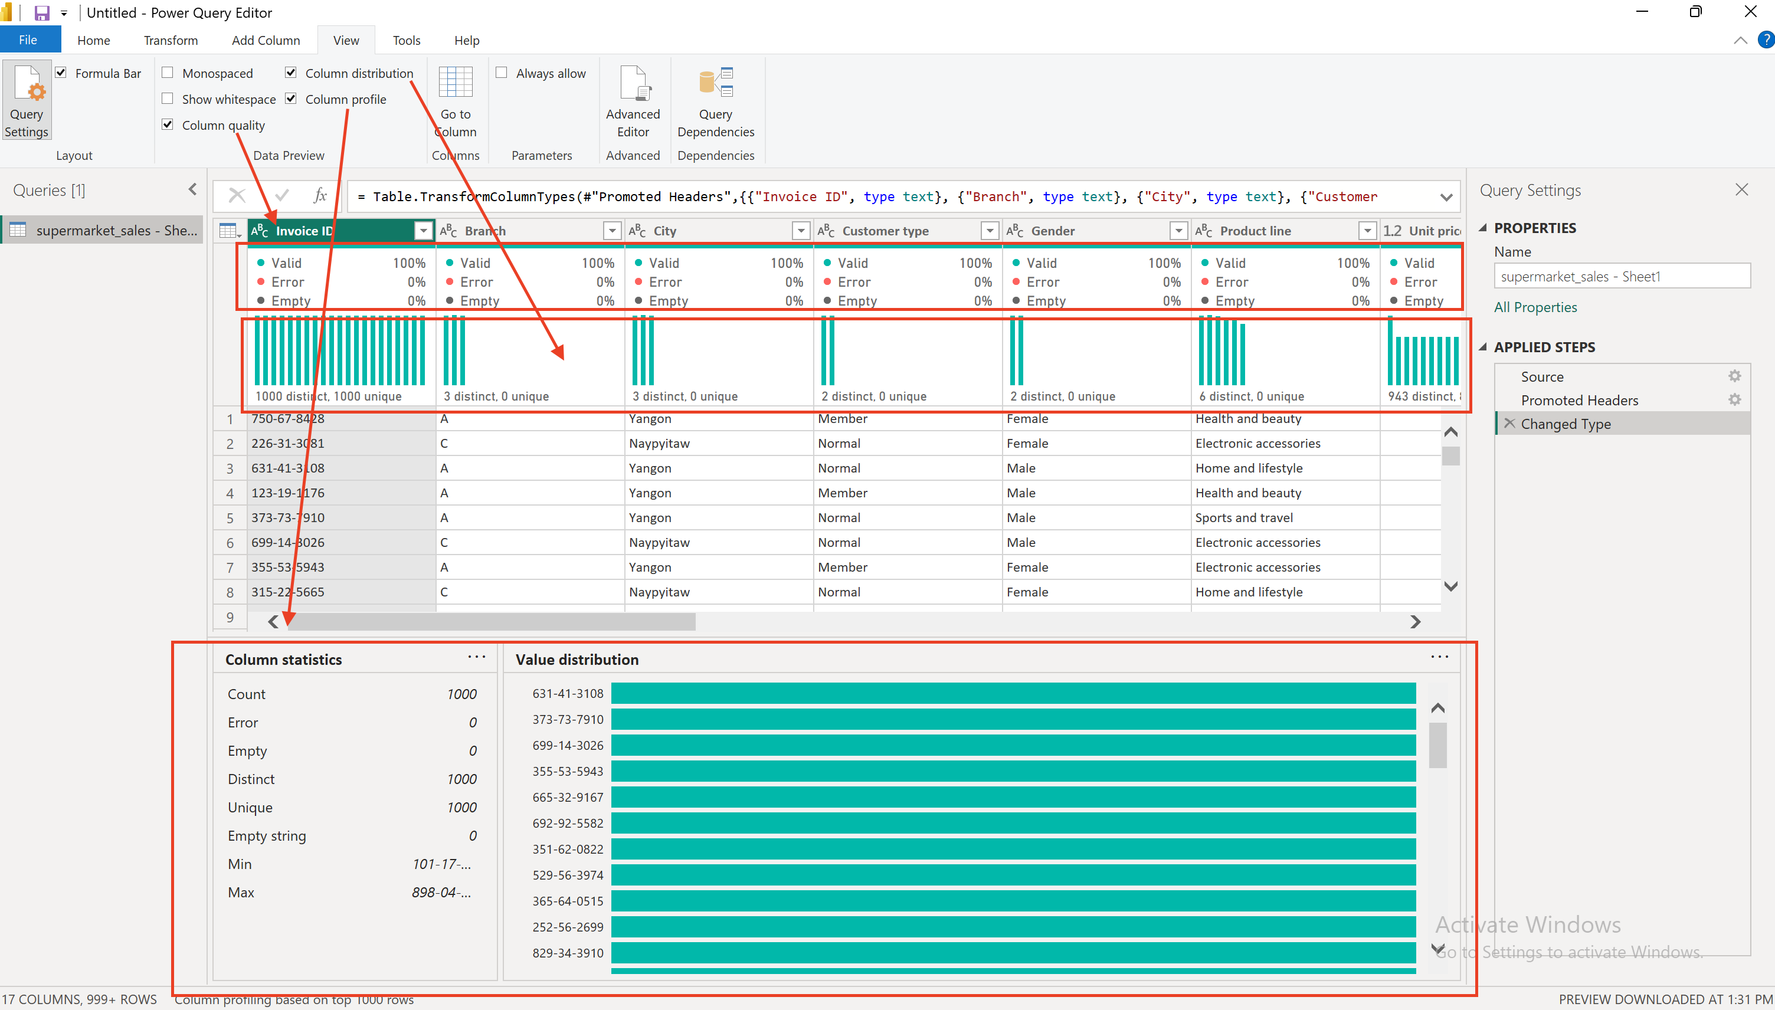Switch to the Home tab

click(x=94, y=40)
